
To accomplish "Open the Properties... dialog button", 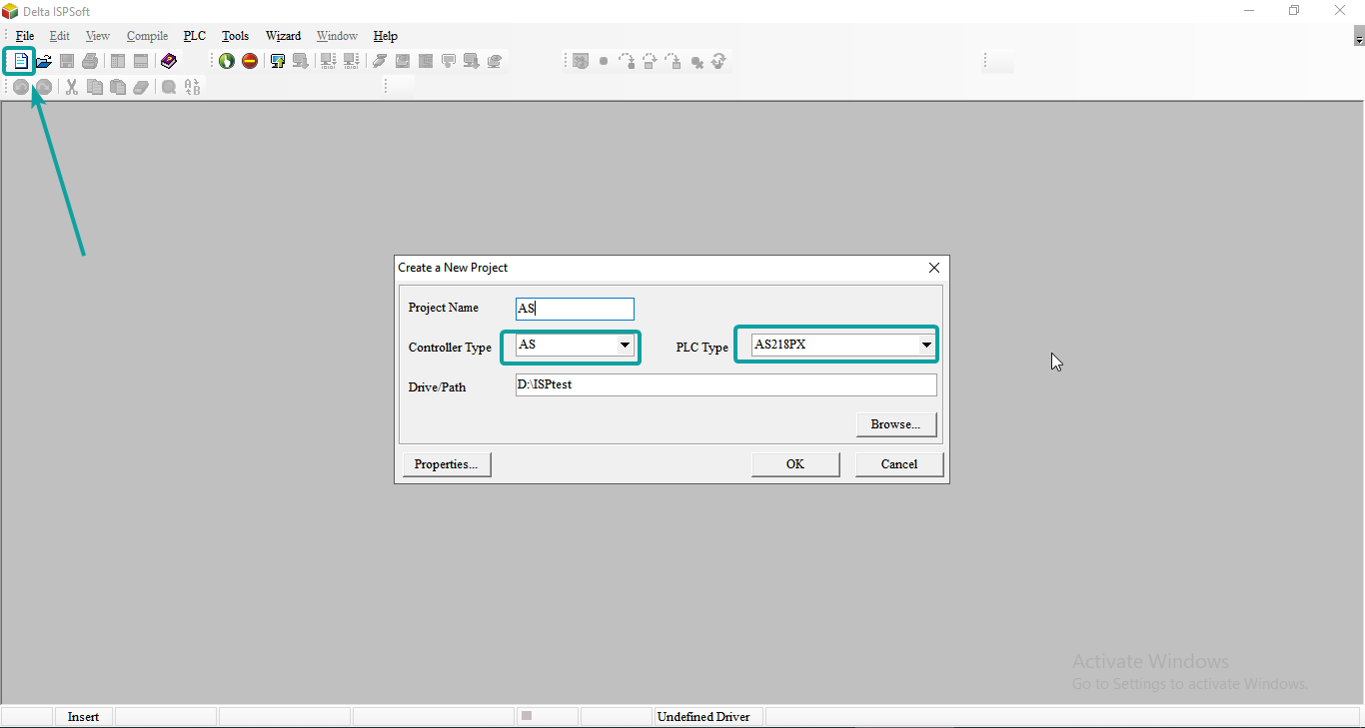I will pyautogui.click(x=446, y=464).
